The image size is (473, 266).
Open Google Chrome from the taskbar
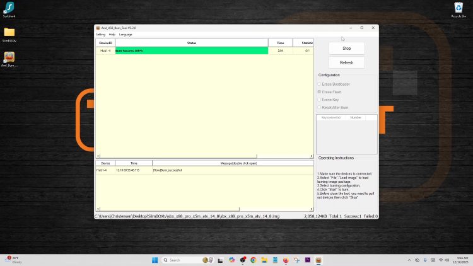coord(254,260)
